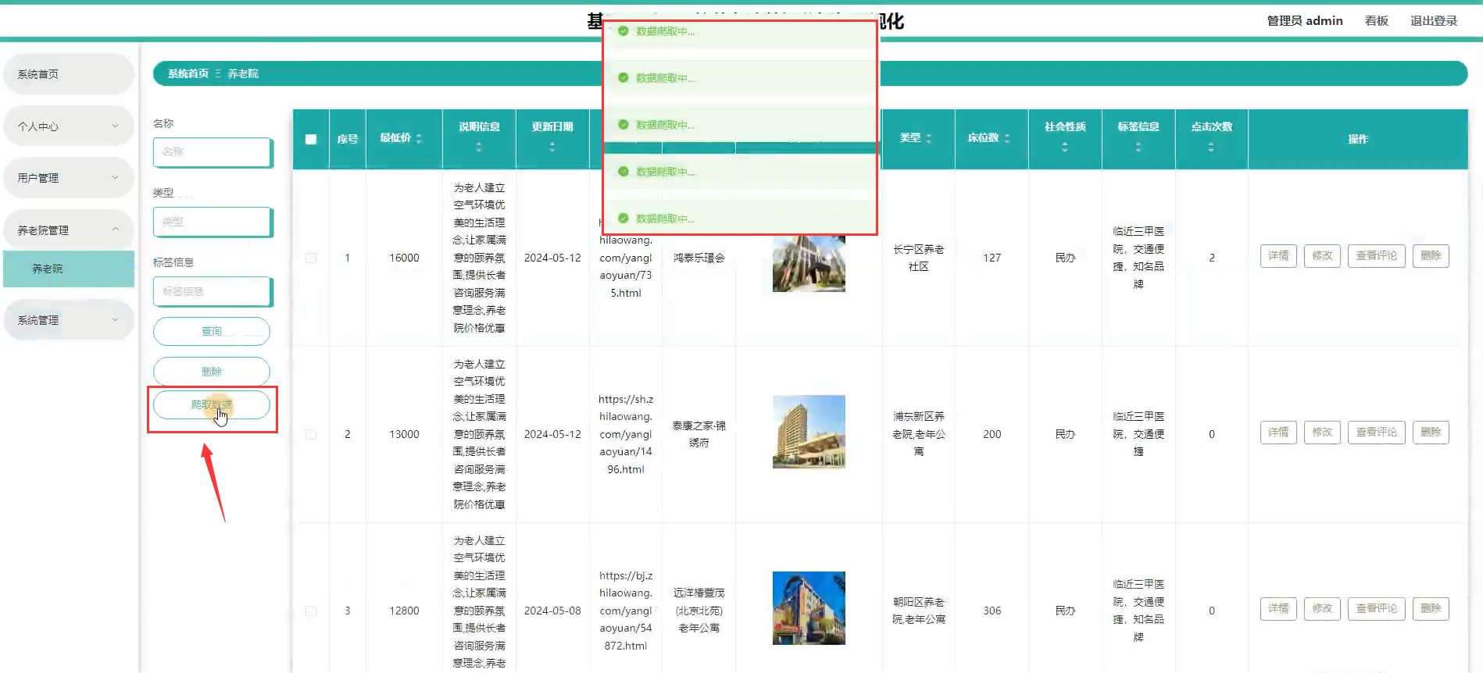
Task: Click the 鸿泰乐璟会 name cell
Action: 699,258
